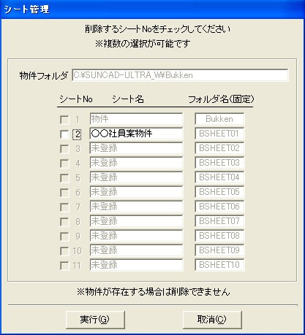
Task: Toggle the sheet No 9 checkbox
Action: click(x=64, y=236)
